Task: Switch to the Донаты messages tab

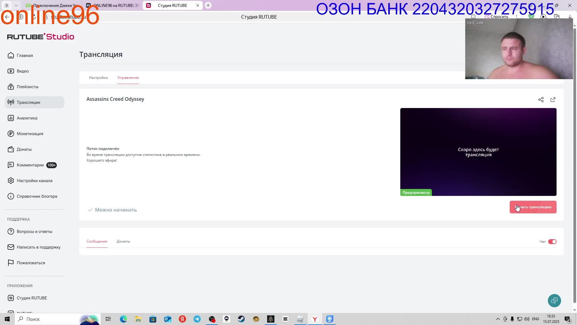Action: click(123, 241)
